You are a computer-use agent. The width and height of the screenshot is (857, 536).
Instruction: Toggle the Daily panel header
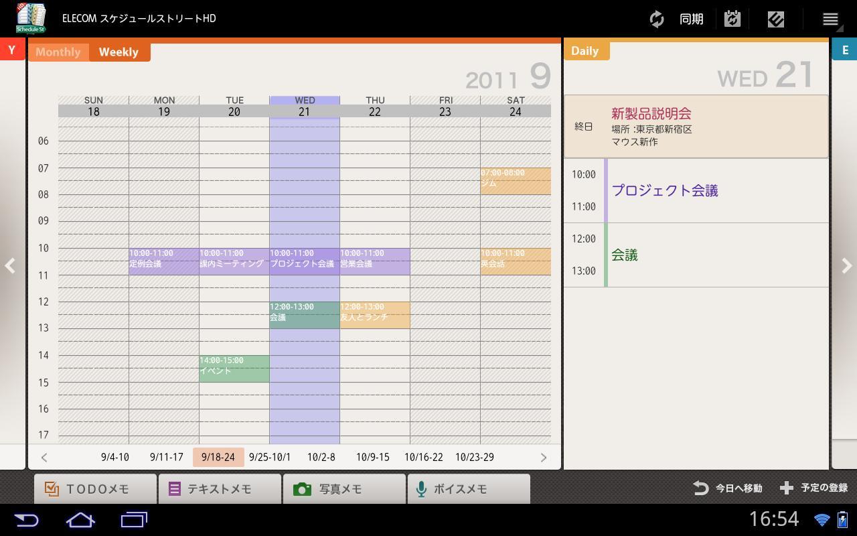coord(586,50)
